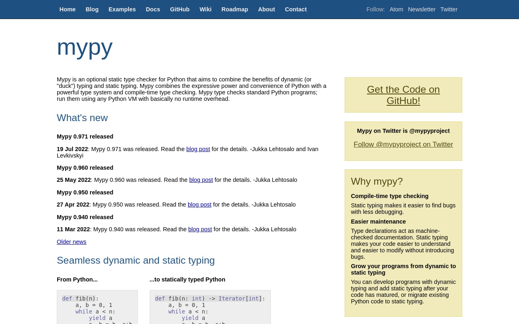Image resolution: width=519 pixels, height=324 pixels.
Task: Open the Twitter follow link in the header
Action: [449, 9]
